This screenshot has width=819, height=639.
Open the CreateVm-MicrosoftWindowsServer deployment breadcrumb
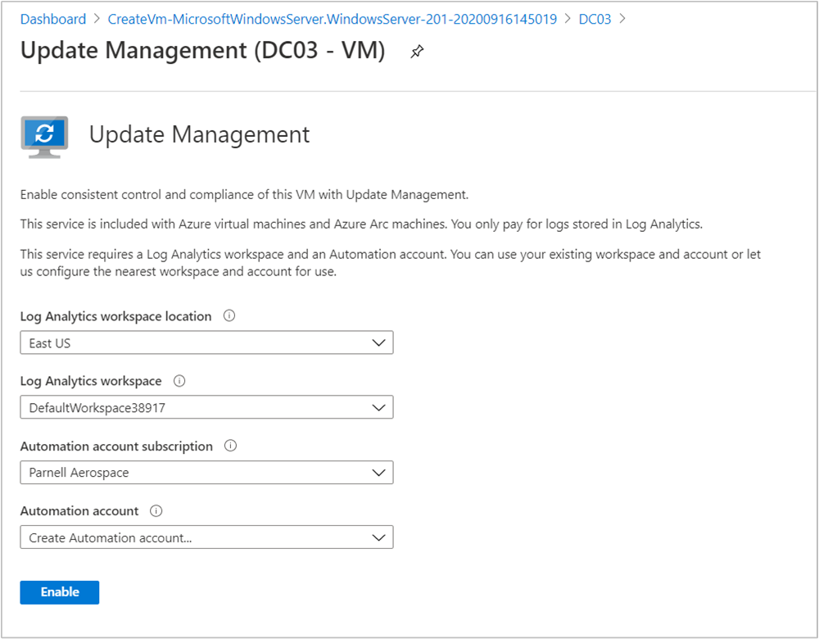tap(333, 20)
